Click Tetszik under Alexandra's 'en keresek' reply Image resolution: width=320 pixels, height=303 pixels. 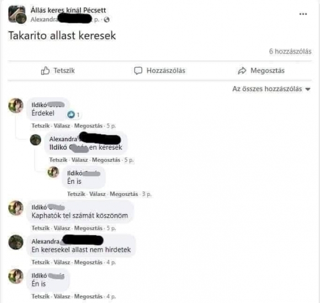tap(58, 160)
